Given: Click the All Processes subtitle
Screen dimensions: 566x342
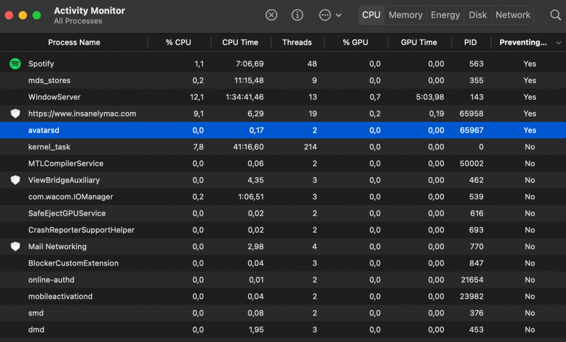Looking at the screenshot, I should click(x=78, y=22).
